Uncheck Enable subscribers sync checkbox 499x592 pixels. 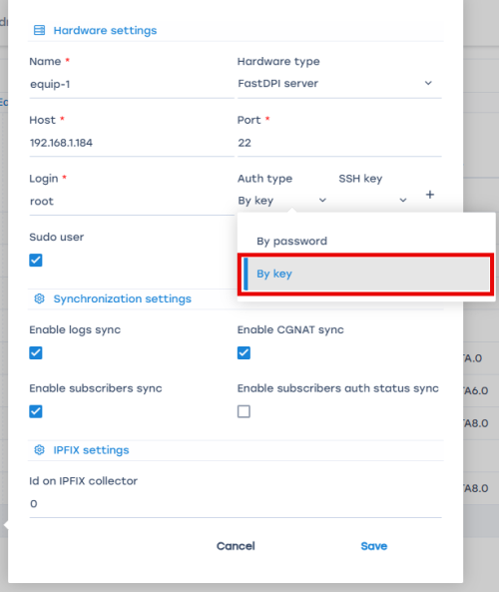(x=36, y=411)
